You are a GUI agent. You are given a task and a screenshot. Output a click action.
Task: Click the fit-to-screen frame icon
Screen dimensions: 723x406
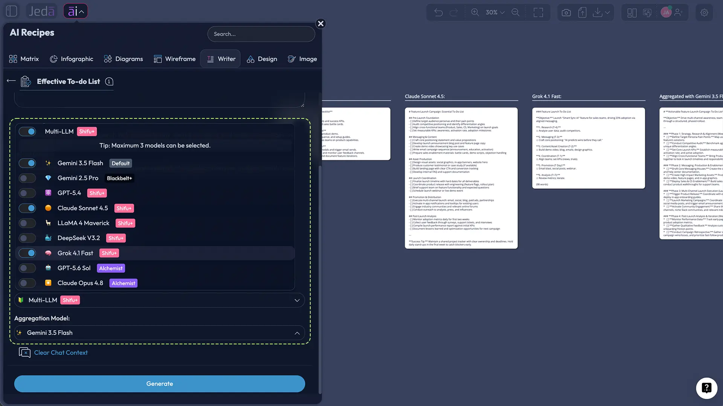(x=538, y=12)
